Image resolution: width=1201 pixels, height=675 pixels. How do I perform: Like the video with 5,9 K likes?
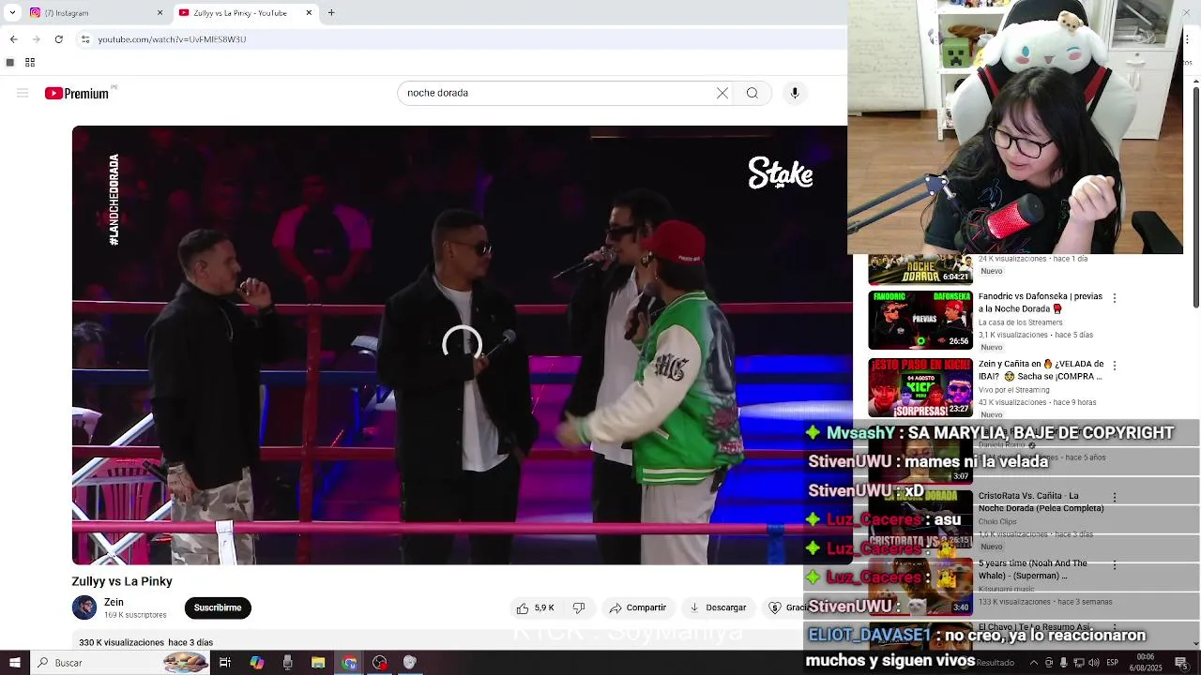coord(535,607)
